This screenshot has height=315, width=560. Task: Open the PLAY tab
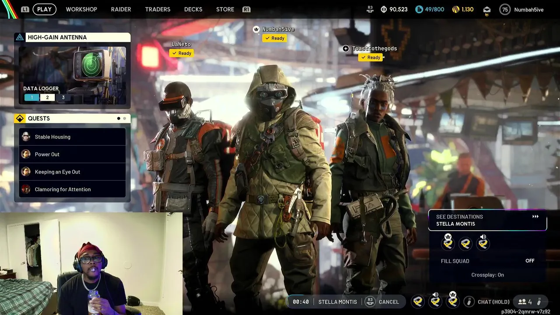coord(44,9)
